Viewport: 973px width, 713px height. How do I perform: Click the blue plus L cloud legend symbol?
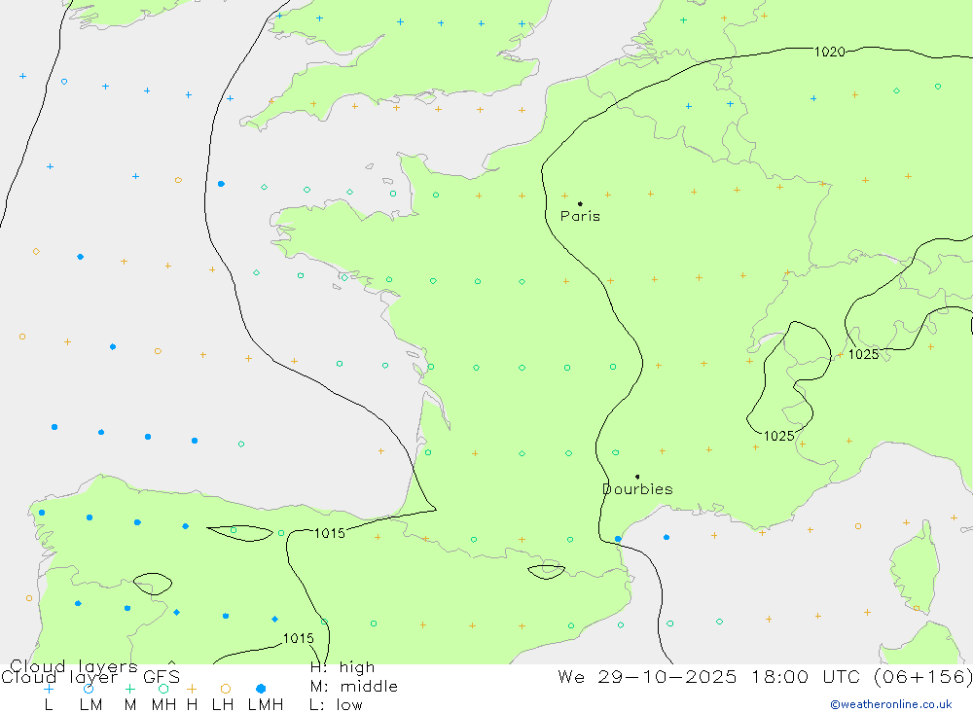click(49, 689)
